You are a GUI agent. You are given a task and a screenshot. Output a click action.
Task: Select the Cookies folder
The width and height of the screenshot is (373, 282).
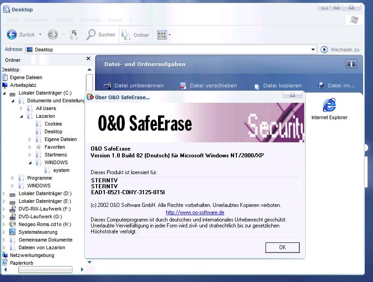[x=53, y=124]
